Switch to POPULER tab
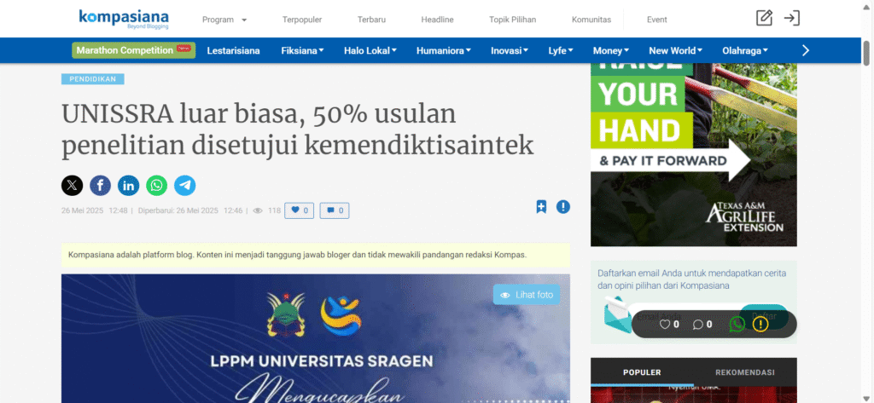874x403 pixels. (x=642, y=372)
